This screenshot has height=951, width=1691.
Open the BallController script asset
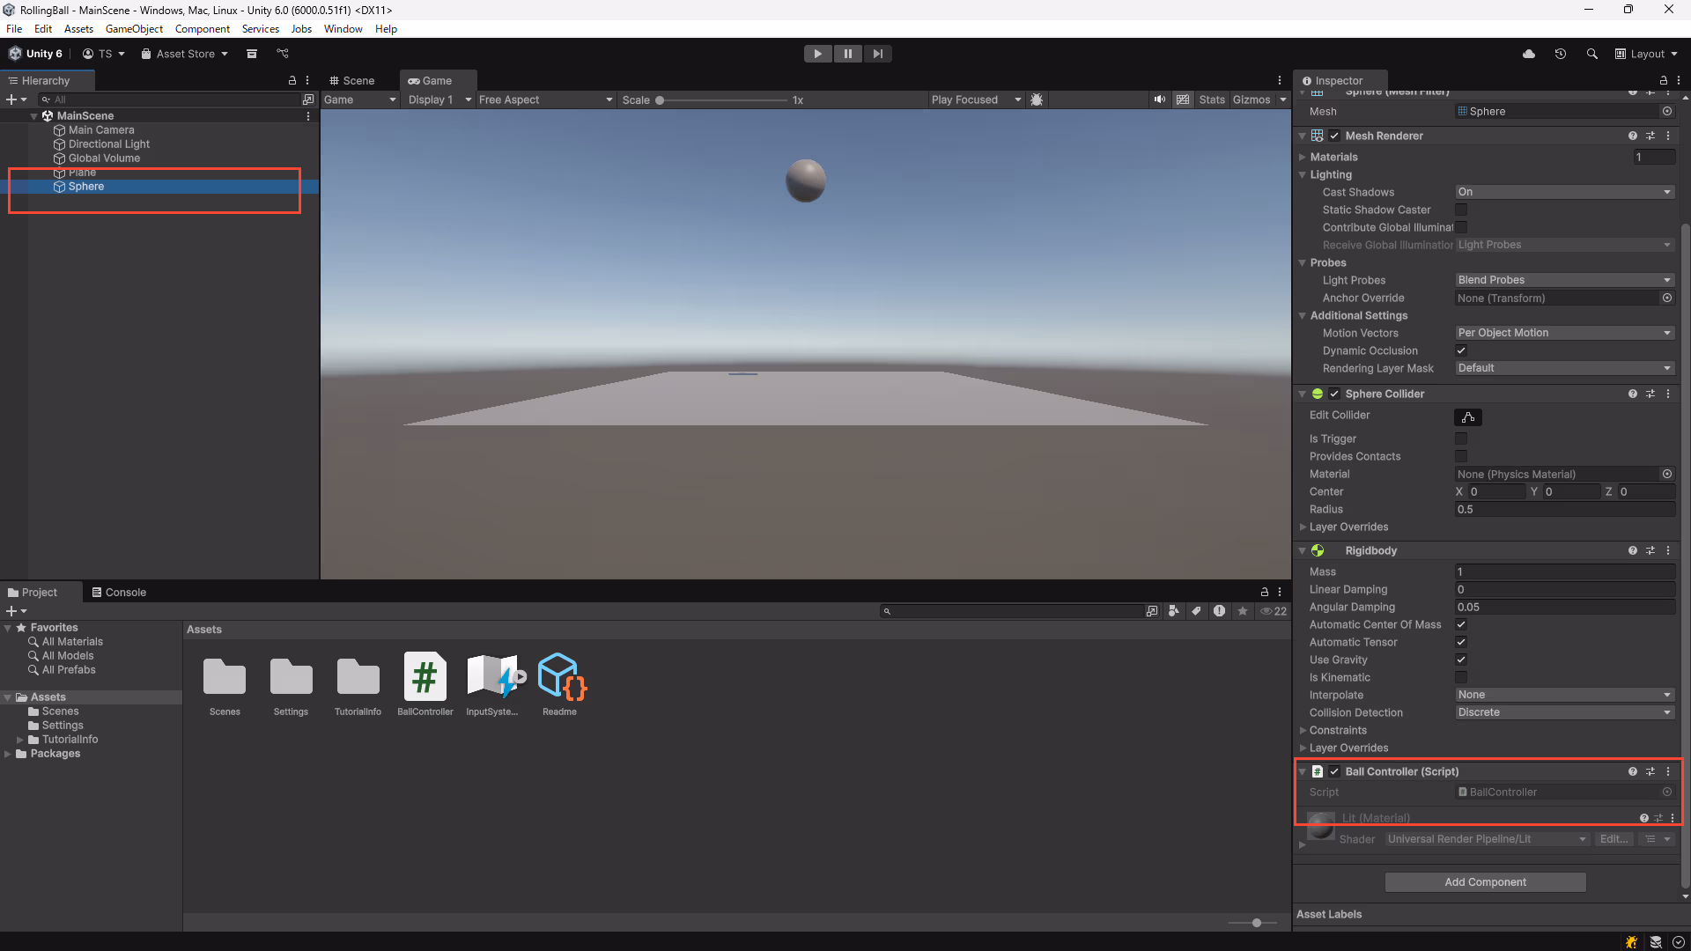point(425,678)
